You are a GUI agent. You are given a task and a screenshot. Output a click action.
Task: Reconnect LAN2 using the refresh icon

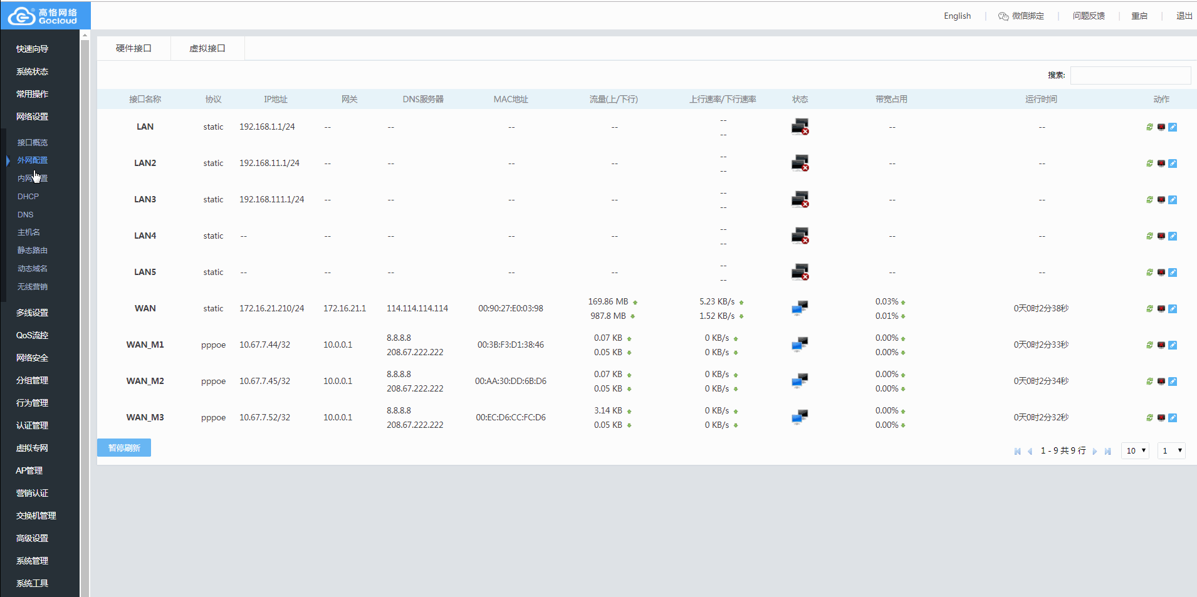(x=1149, y=164)
